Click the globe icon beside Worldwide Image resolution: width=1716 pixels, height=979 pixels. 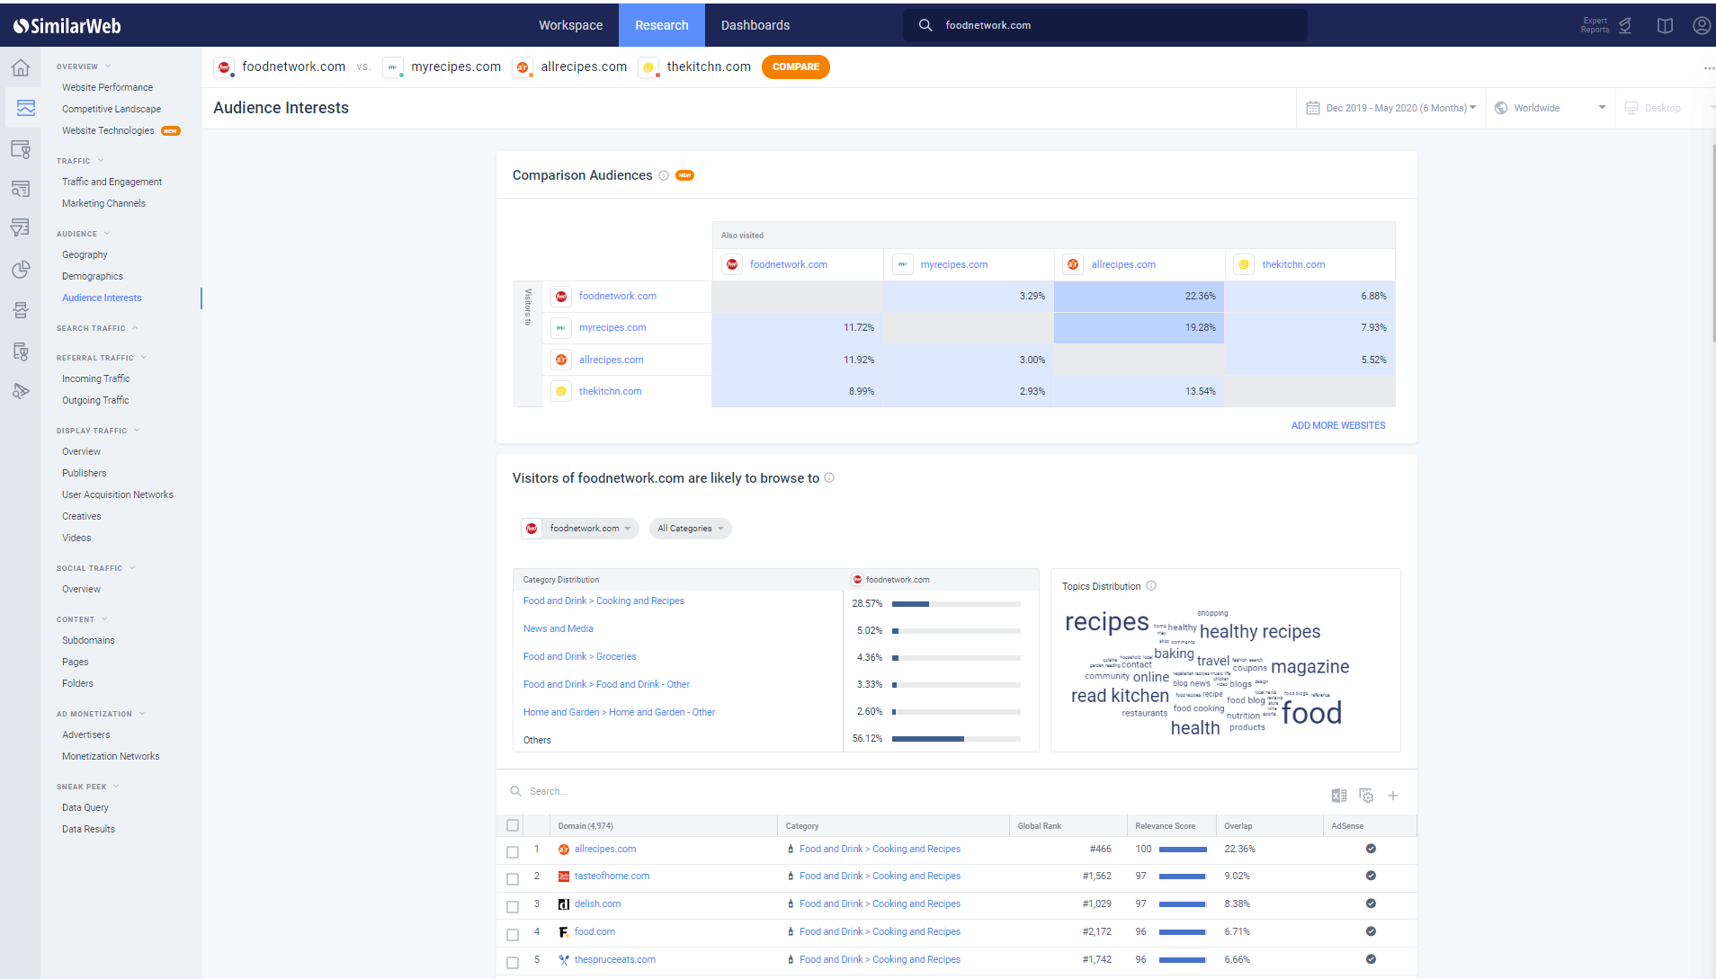pyautogui.click(x=1501, y=108)
